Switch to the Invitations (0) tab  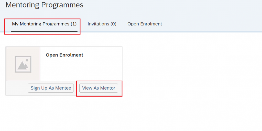(102, 24)
